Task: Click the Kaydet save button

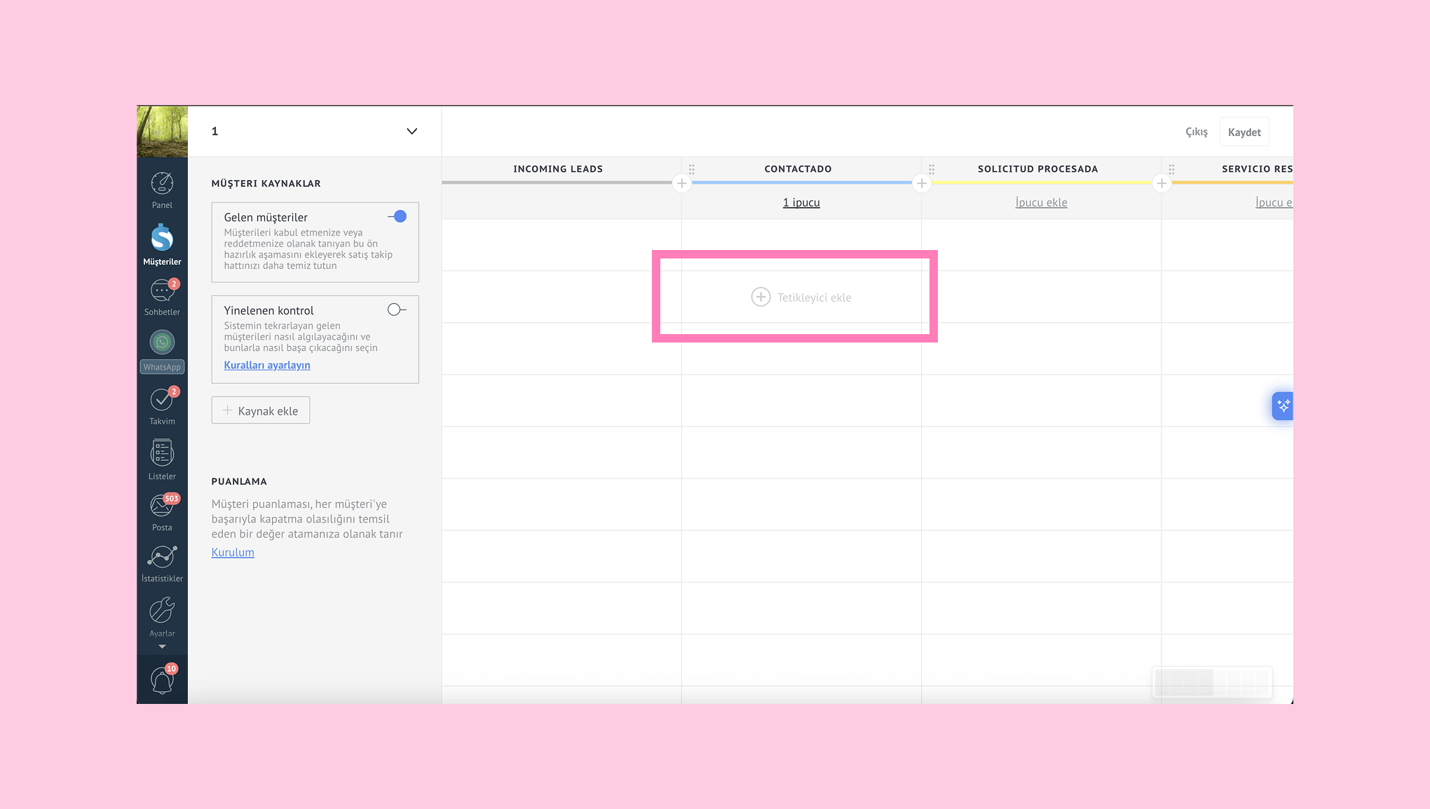Action: point(1244,132)
